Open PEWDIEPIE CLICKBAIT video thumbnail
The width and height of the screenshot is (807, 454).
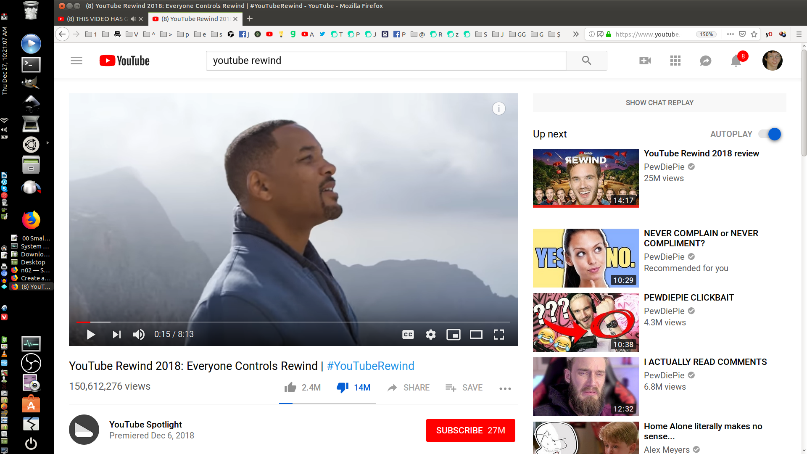(586, 322)
